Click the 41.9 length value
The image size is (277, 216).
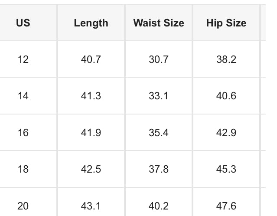click(x=91, y=132)
